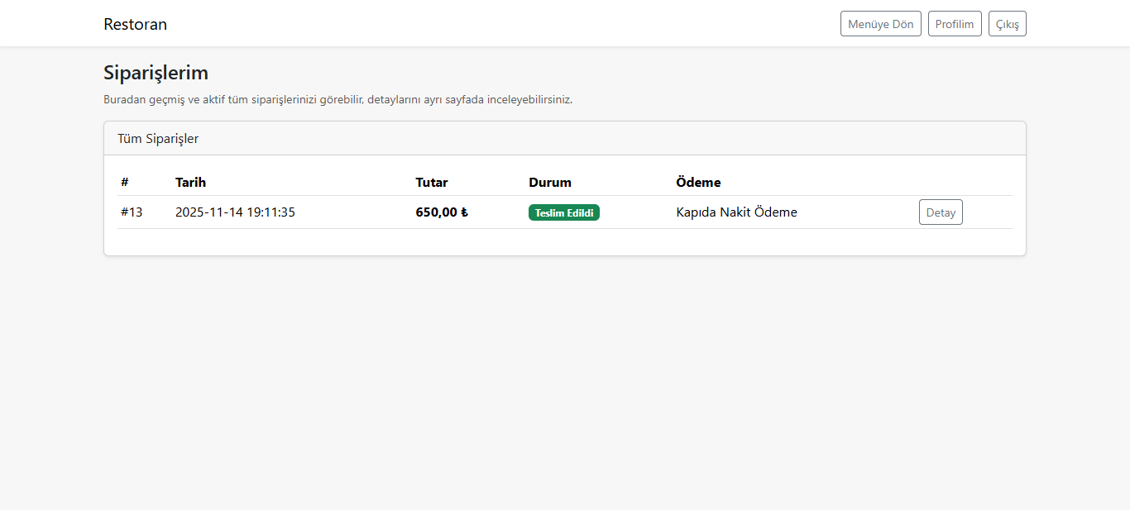Click the Turkish lira currency symbol
Viewport: 1130px width, 510px height.
(x=464, y=212)
